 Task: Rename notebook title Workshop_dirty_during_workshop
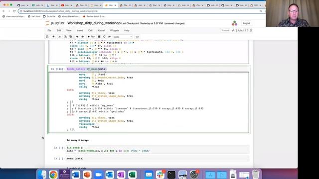[x=94, y=23]
